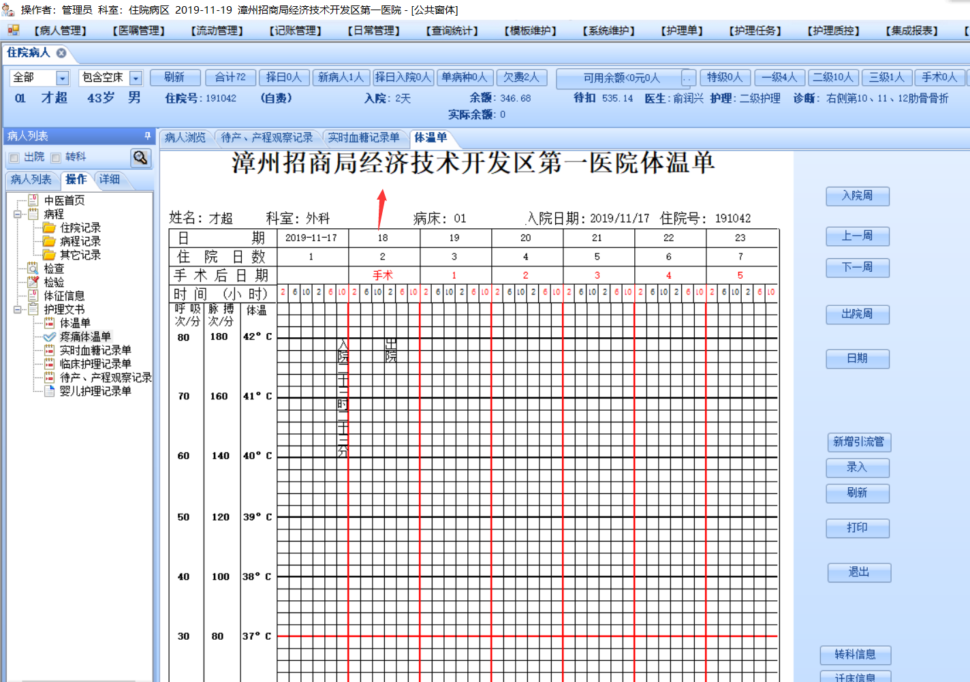Open the 查询统计 menu
970x682 pixels.
(452, 31)
